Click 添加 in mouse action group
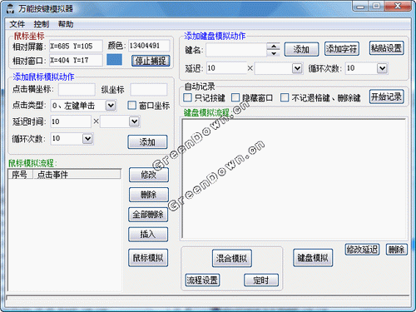Viewport: 416px width, 312px height. [147, 142]
